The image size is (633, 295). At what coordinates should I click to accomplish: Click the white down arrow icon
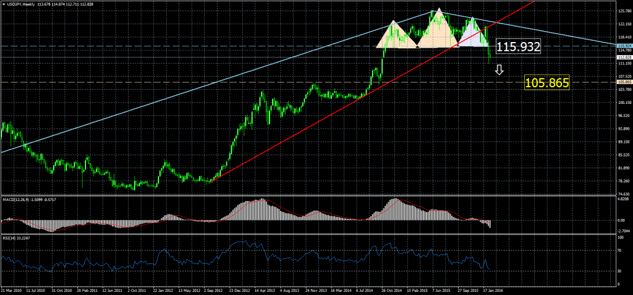pyautogui.click(x=499, y=70)
